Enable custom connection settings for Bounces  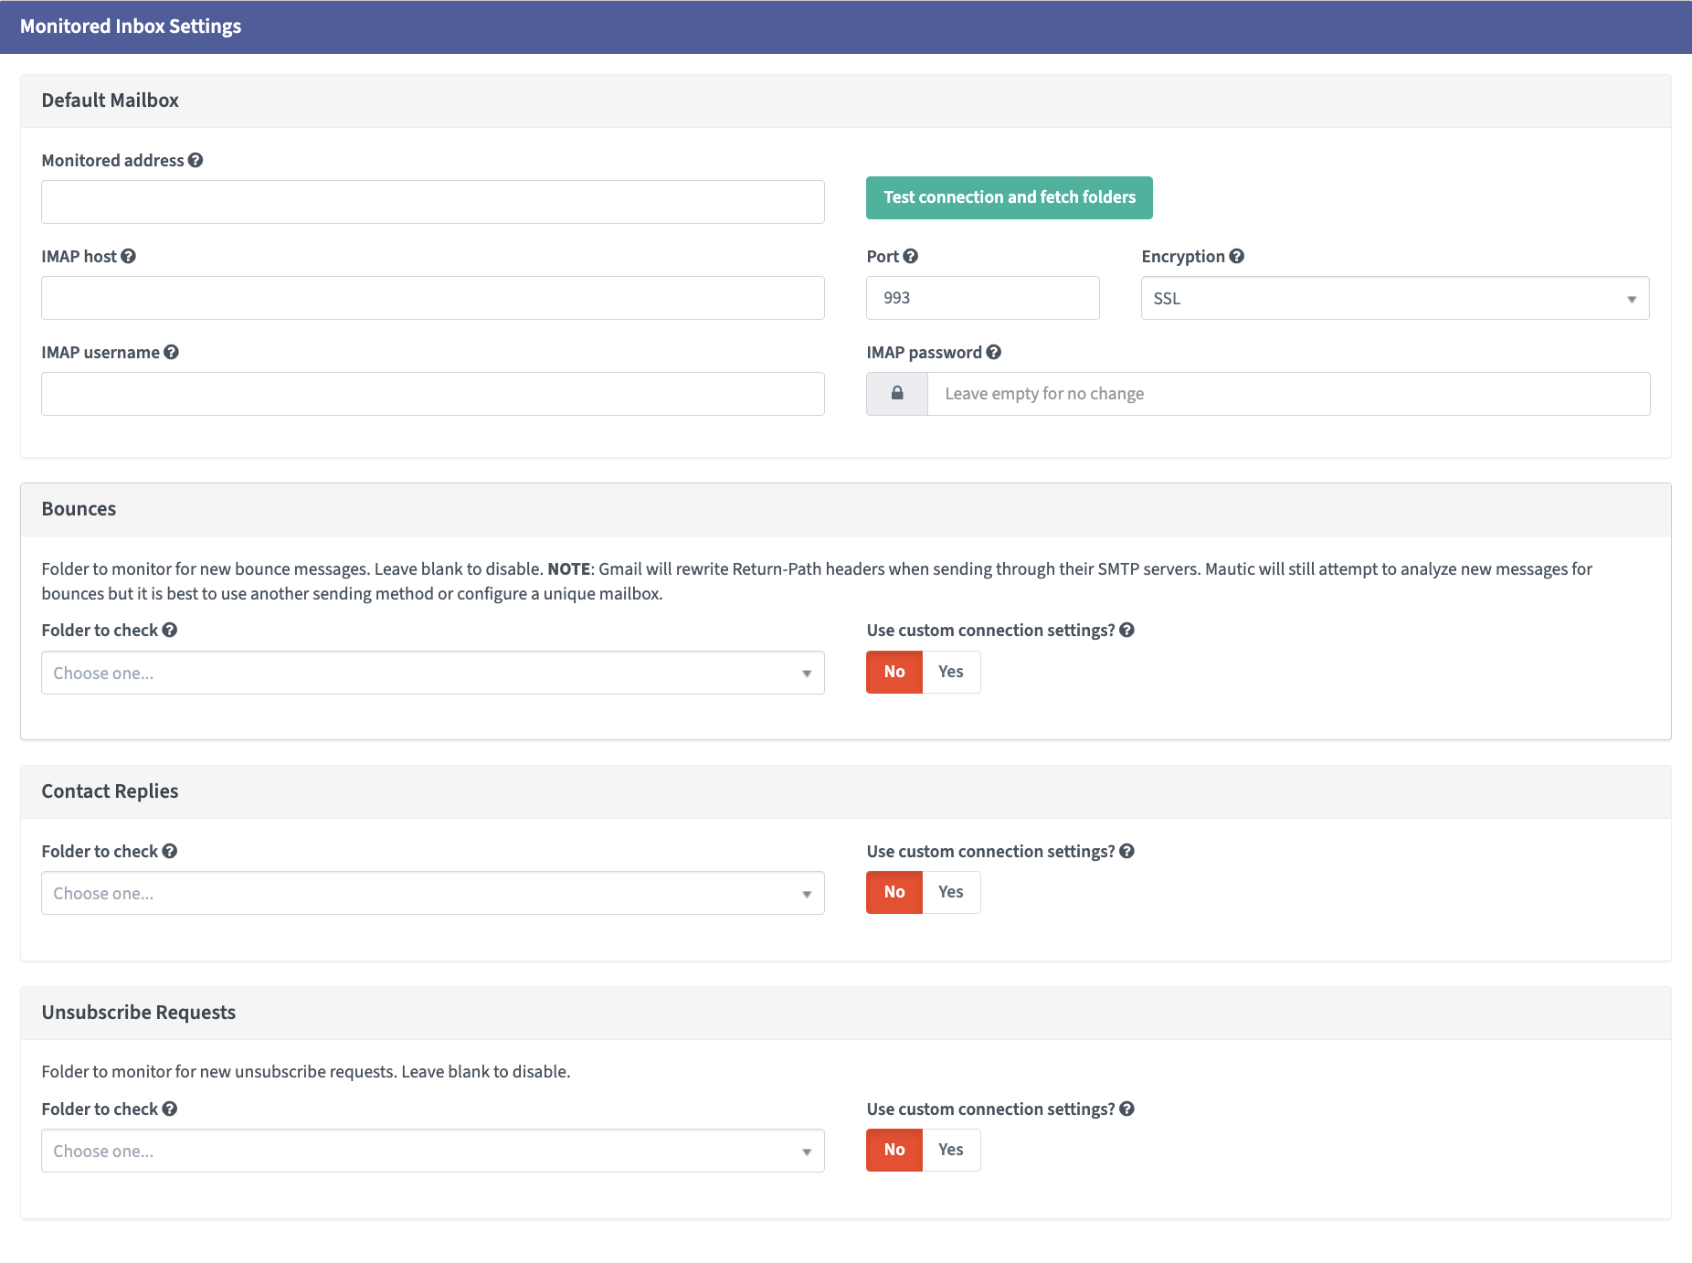point(951,672)
